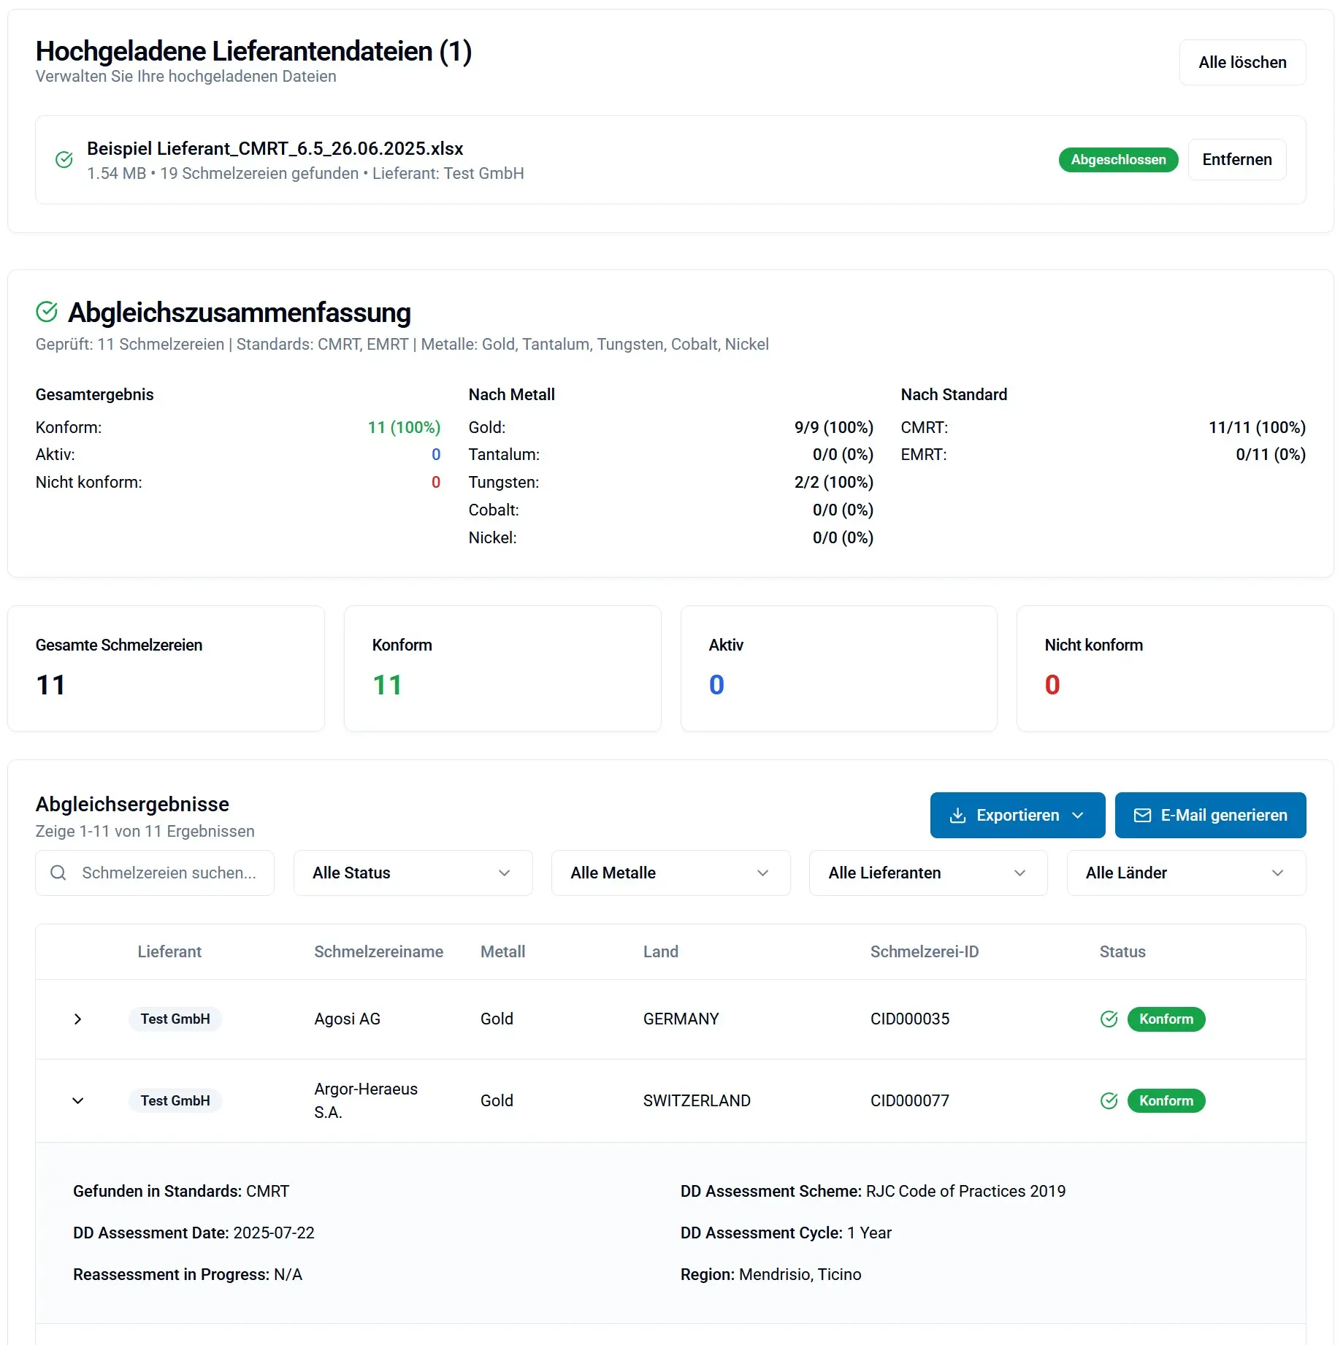
Task: Click the green check icon beside uploaded file name
Action: point(64,160)
